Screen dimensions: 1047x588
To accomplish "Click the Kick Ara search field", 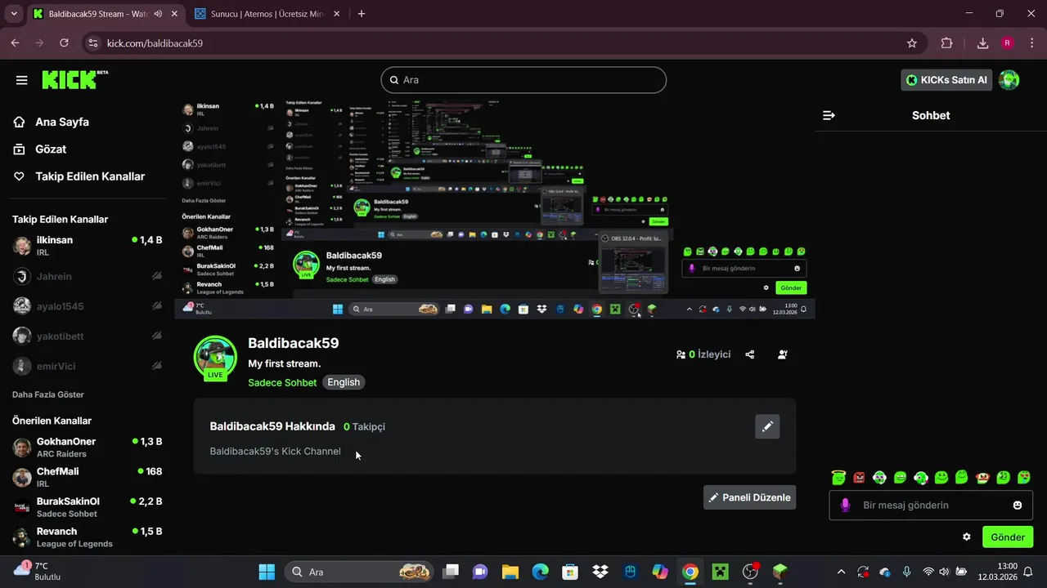I will coord(523,80).
